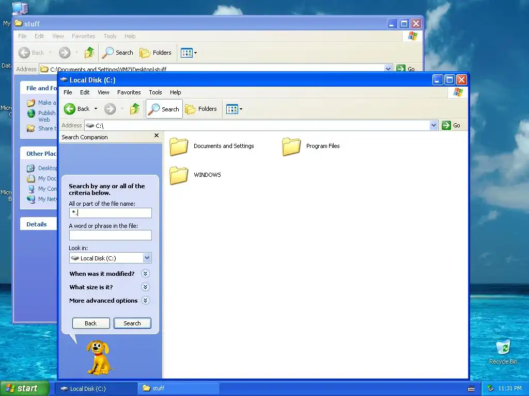Expand address dropdown in stuff window
529x396 pixels.
(388, 69)
